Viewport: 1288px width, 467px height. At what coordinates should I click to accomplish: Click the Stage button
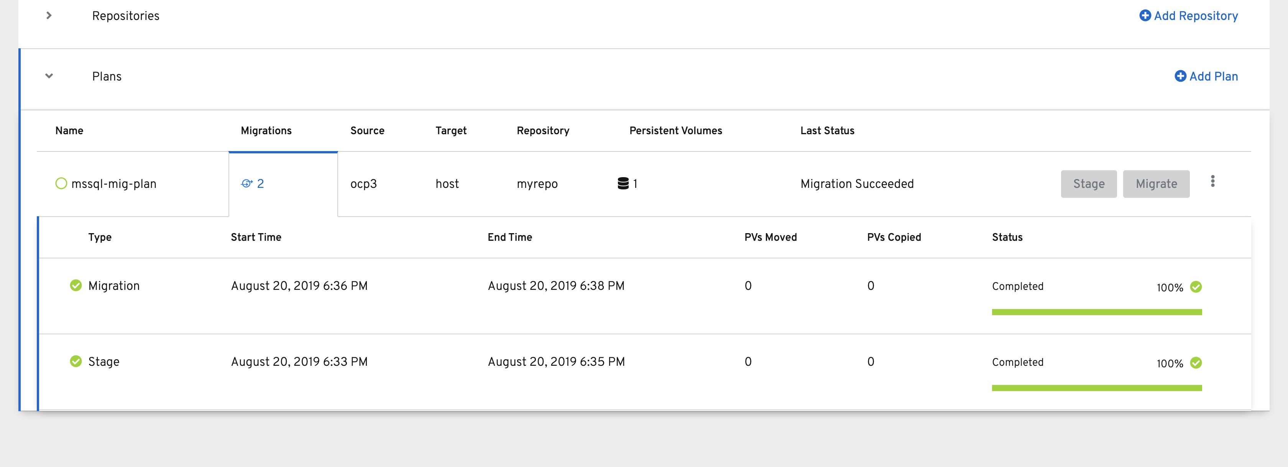click(x=1089, y=184)
